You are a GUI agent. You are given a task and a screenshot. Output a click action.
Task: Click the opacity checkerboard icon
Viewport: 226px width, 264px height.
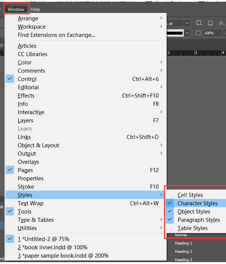pos(198,33)
